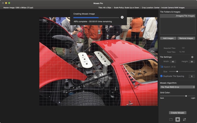Edit the Duplicate Tile Spacing value field
The width and height of the screenshot is (197, 123).
click(192, 76)
